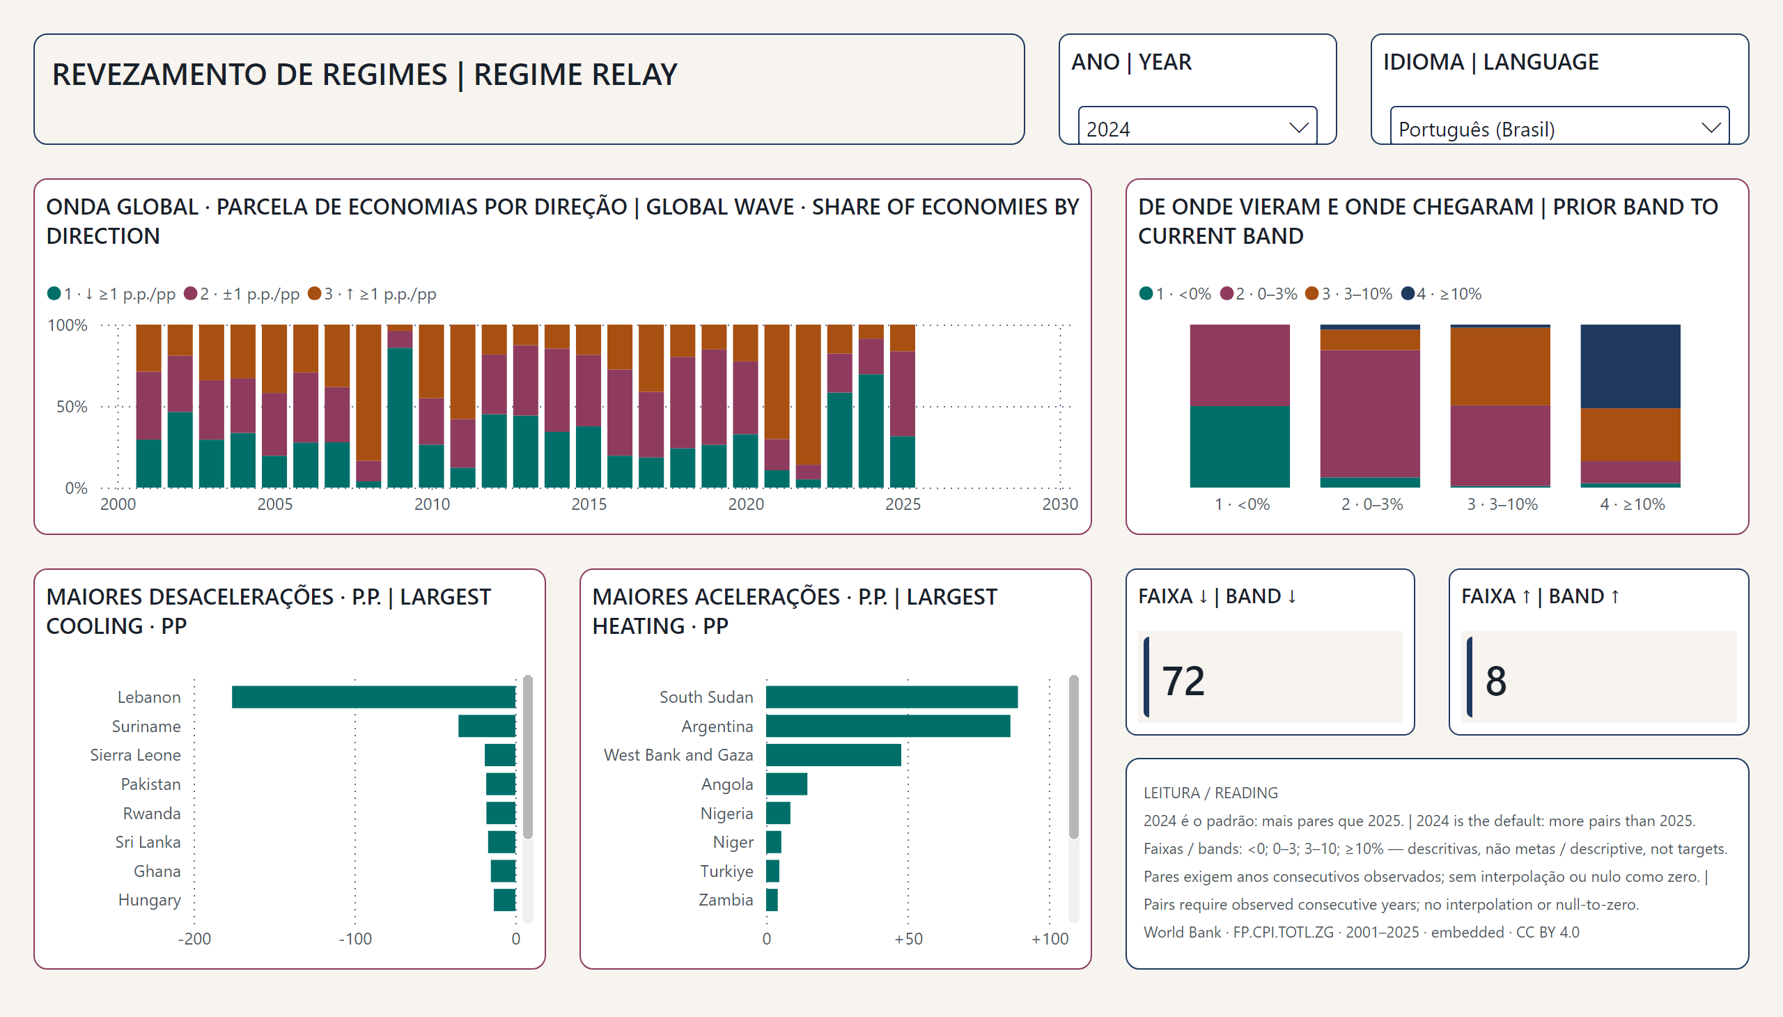Viewport: 1783px width, 1017px height.
Task: Click the purple 0–3% legend dot
Action: point(1227,293)
